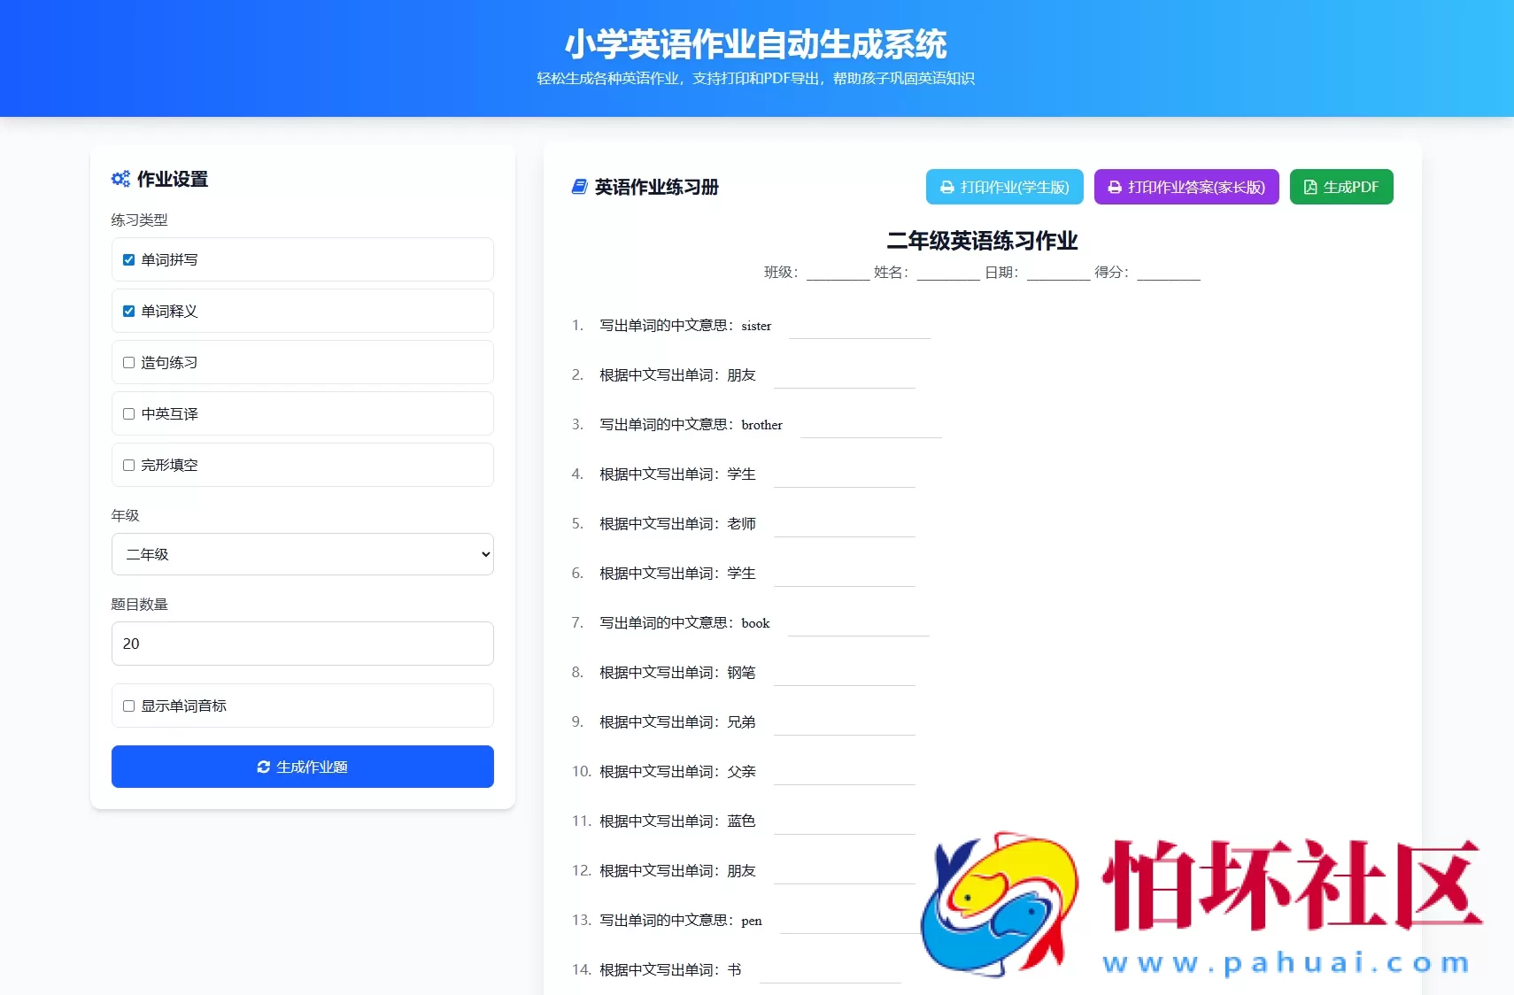The width and height of the screenshot is (1514, 995).
Task: Uncheck the 单词拼写 checkbox
Action: [x=127, y=259]
